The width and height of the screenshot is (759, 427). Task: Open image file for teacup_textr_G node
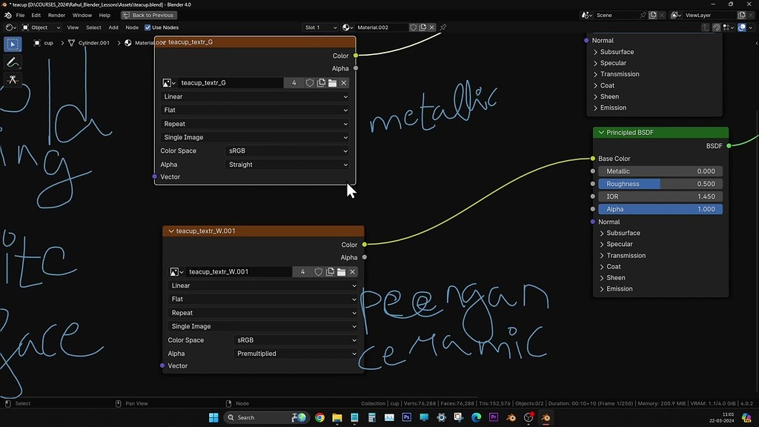[x=333, y=83]
